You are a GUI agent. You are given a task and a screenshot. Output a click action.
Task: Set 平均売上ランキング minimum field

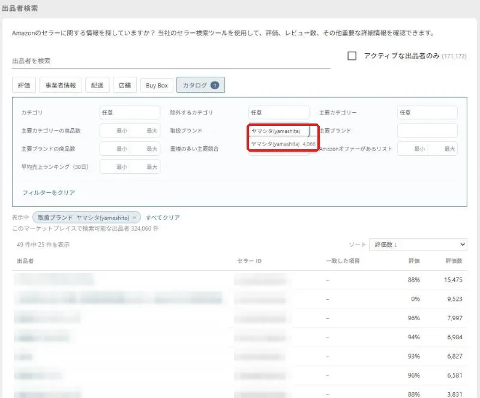pos(115,167)
